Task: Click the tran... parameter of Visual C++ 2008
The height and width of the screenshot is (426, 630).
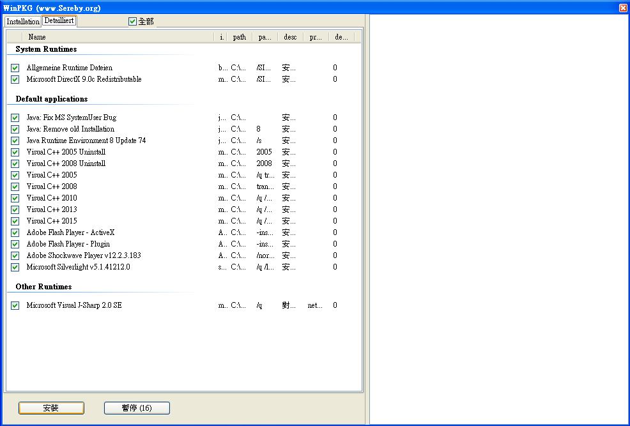Action: [x=265, y=186]
